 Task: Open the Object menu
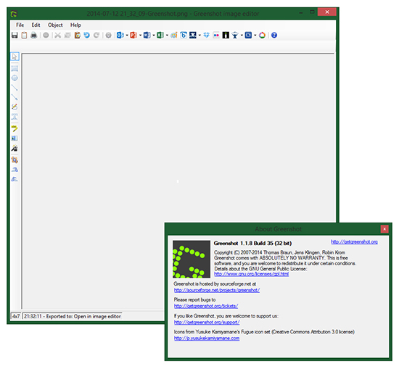55,25
